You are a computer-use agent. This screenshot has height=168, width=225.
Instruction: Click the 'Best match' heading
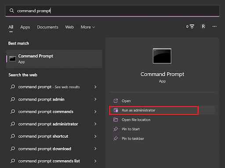[x=18, y=43]
